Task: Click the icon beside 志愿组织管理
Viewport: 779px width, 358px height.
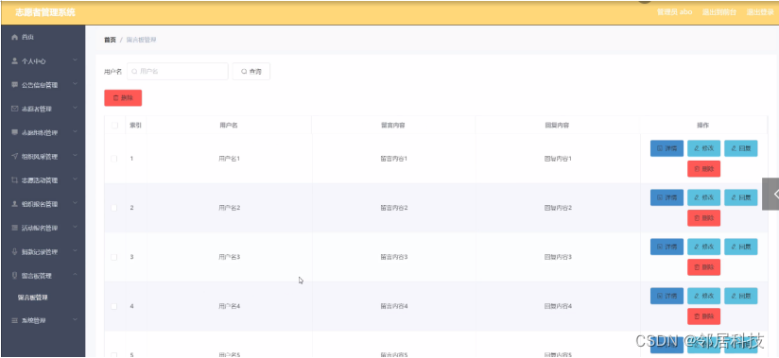Action: [14, 132]
